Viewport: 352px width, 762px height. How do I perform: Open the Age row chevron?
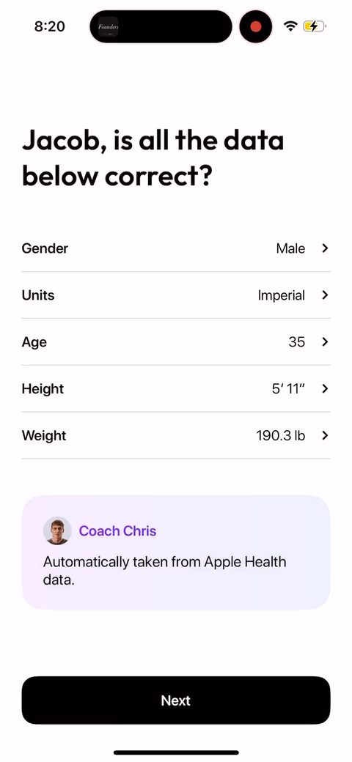click(x=326, y=341)
